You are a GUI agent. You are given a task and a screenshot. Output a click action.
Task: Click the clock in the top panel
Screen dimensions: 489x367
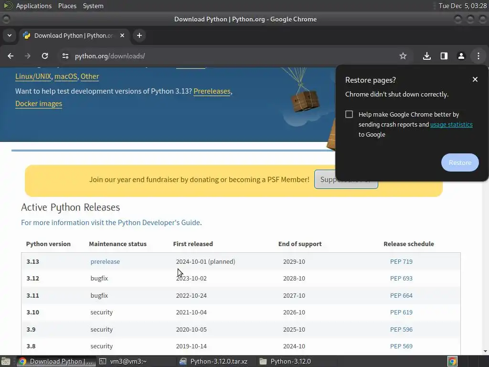tap(462, 6)
